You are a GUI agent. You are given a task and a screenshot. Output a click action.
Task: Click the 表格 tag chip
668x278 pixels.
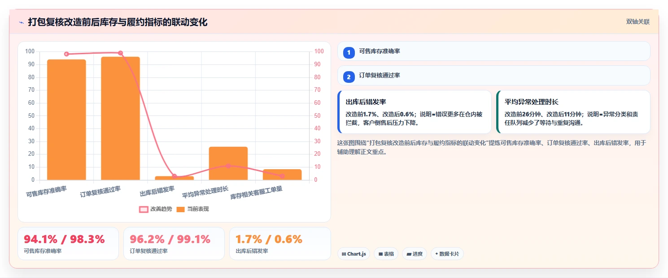pyautogui.click(x=386, y=254)
